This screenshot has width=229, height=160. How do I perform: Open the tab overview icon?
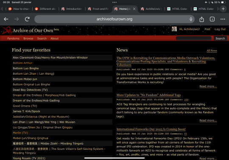coord(212,19)
